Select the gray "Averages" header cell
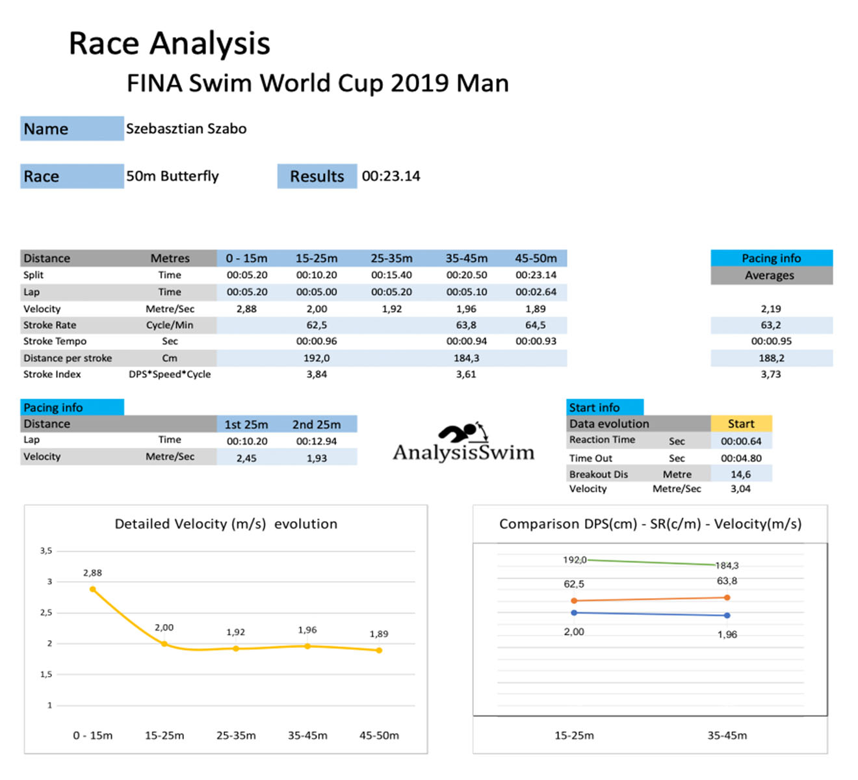Viewport: 858px width, 780px height. 771,275
